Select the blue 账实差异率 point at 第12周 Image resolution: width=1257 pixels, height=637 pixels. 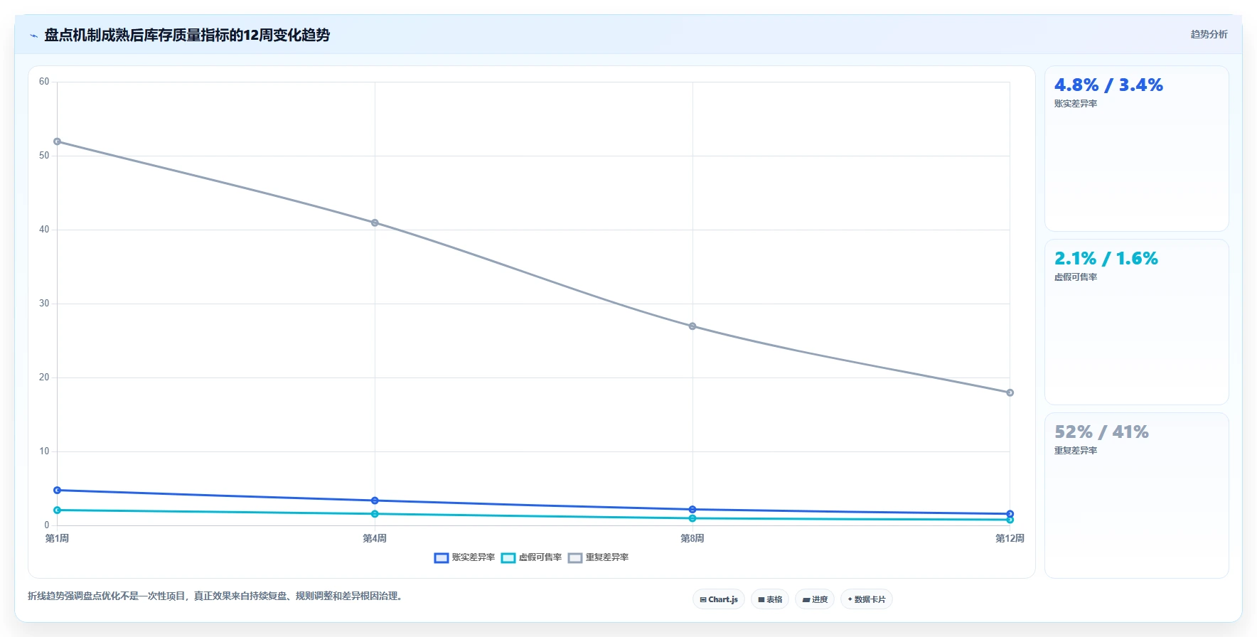click(x=1010, y=513)
